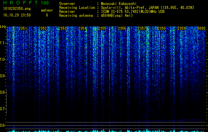Click the 2357 time marker
208x132 pixels.
pos(142,28)
